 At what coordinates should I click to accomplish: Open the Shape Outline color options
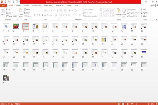tap(133, 13)
